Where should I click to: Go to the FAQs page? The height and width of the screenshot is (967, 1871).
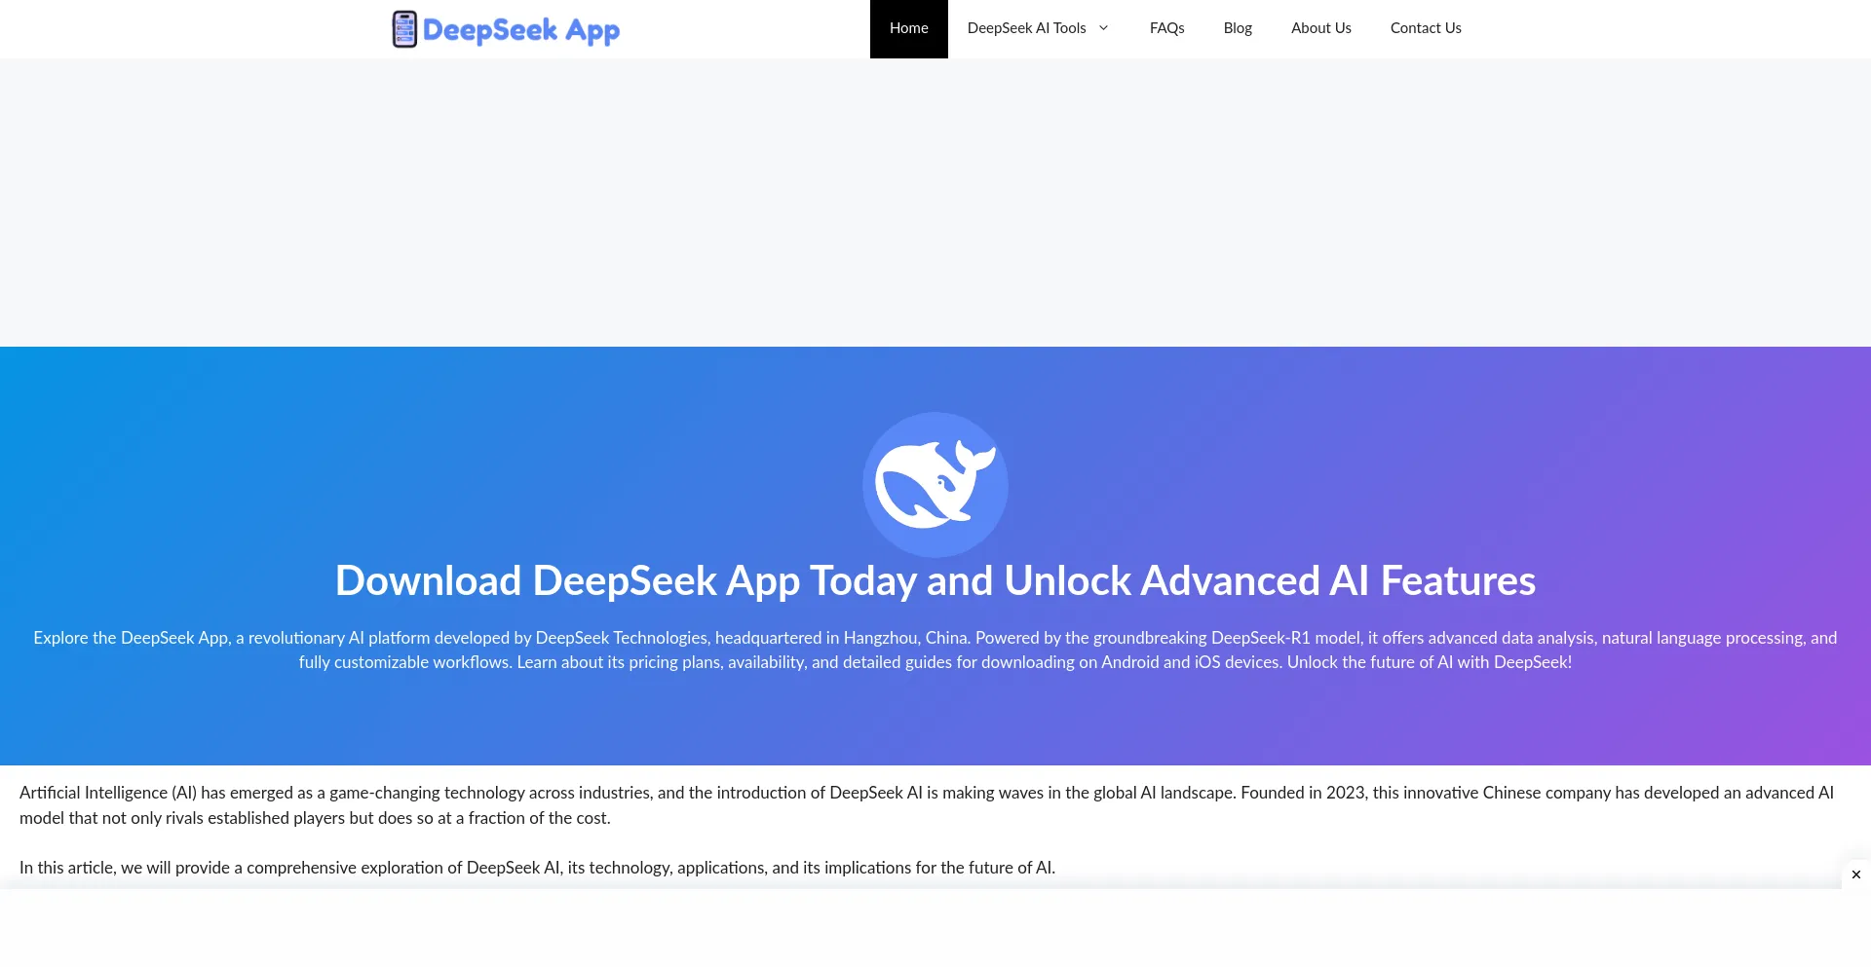(1166, 28)
